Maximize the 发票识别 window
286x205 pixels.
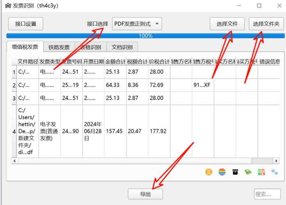point(259,6)
